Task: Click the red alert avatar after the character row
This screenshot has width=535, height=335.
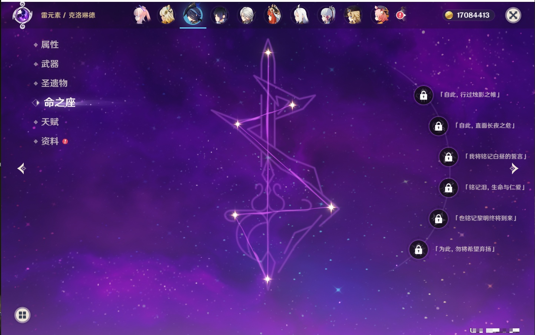Action: tap(401, 15)
